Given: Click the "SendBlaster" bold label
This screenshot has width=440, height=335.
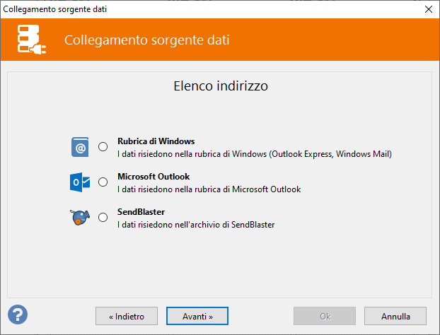Looking at the screenshot, I should click(141, 211).
